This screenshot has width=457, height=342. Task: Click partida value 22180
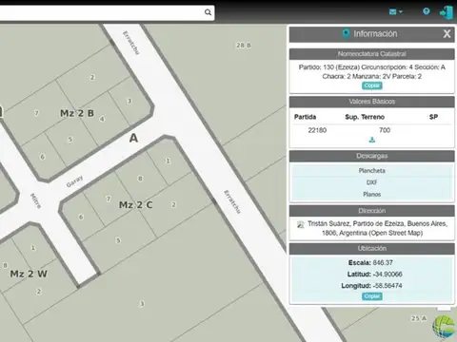(x=317, y=130)
